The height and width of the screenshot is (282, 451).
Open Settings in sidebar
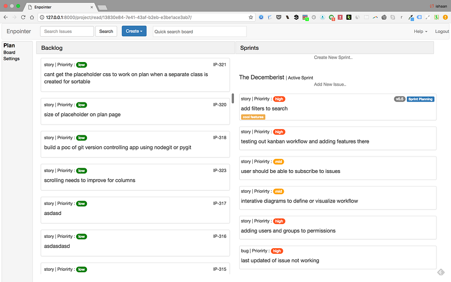tap(11, 59)
